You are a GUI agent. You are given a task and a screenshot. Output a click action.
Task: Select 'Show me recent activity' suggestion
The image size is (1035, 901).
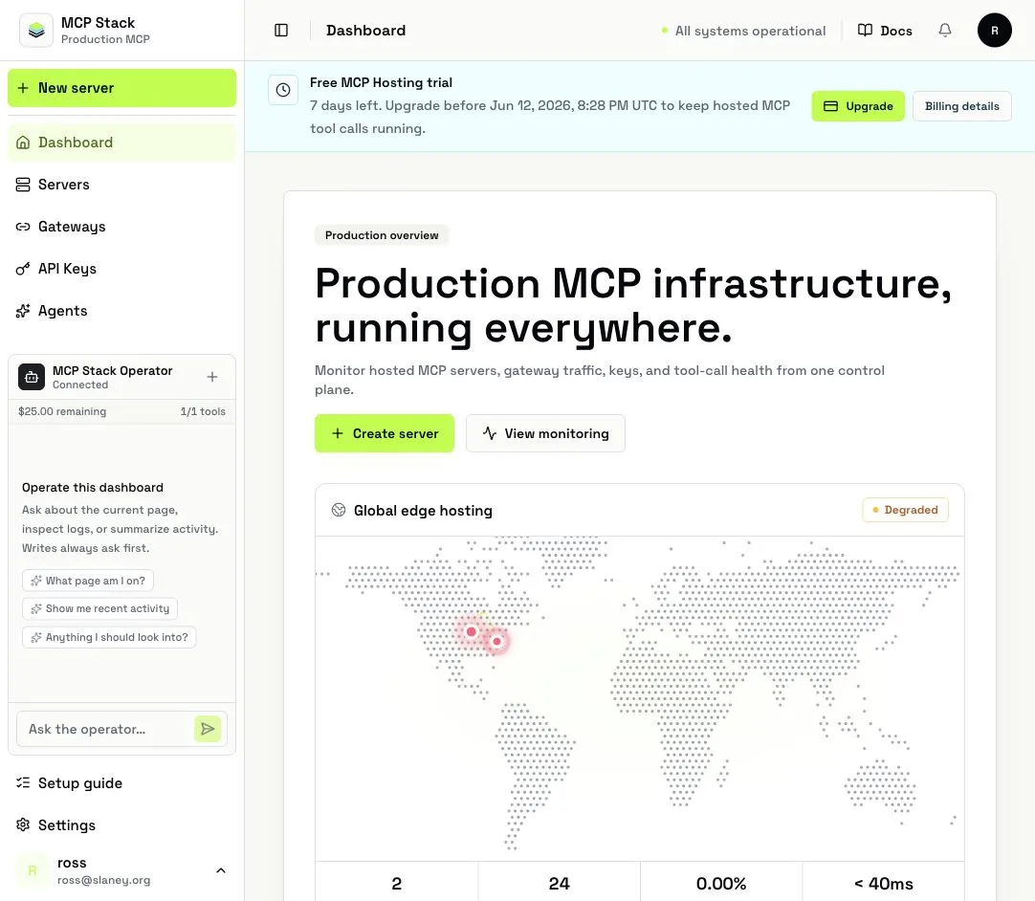tap(99, 608)
